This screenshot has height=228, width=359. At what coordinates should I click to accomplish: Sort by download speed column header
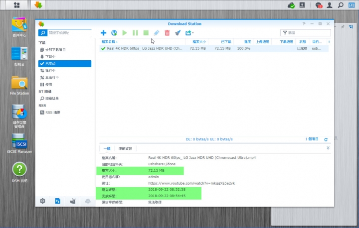tap(283, 42)
